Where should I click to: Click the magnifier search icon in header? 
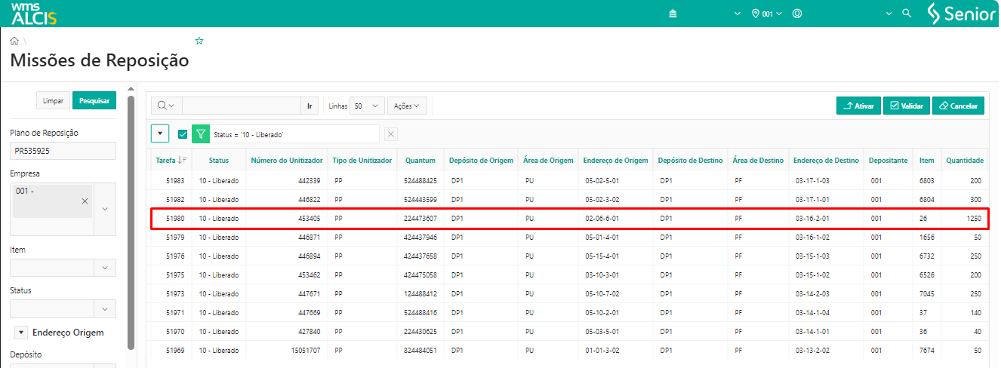pyautogui.click(x=907, y=14)
